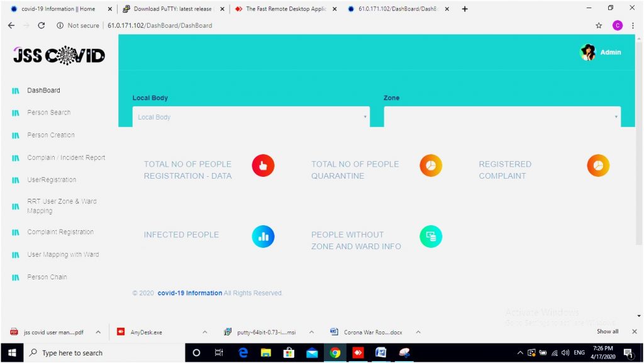The height and width of the screenshot is (363, 644).
Task: Expand options for jss covid user manual pdf download
Action: click(x=98, y=332)
